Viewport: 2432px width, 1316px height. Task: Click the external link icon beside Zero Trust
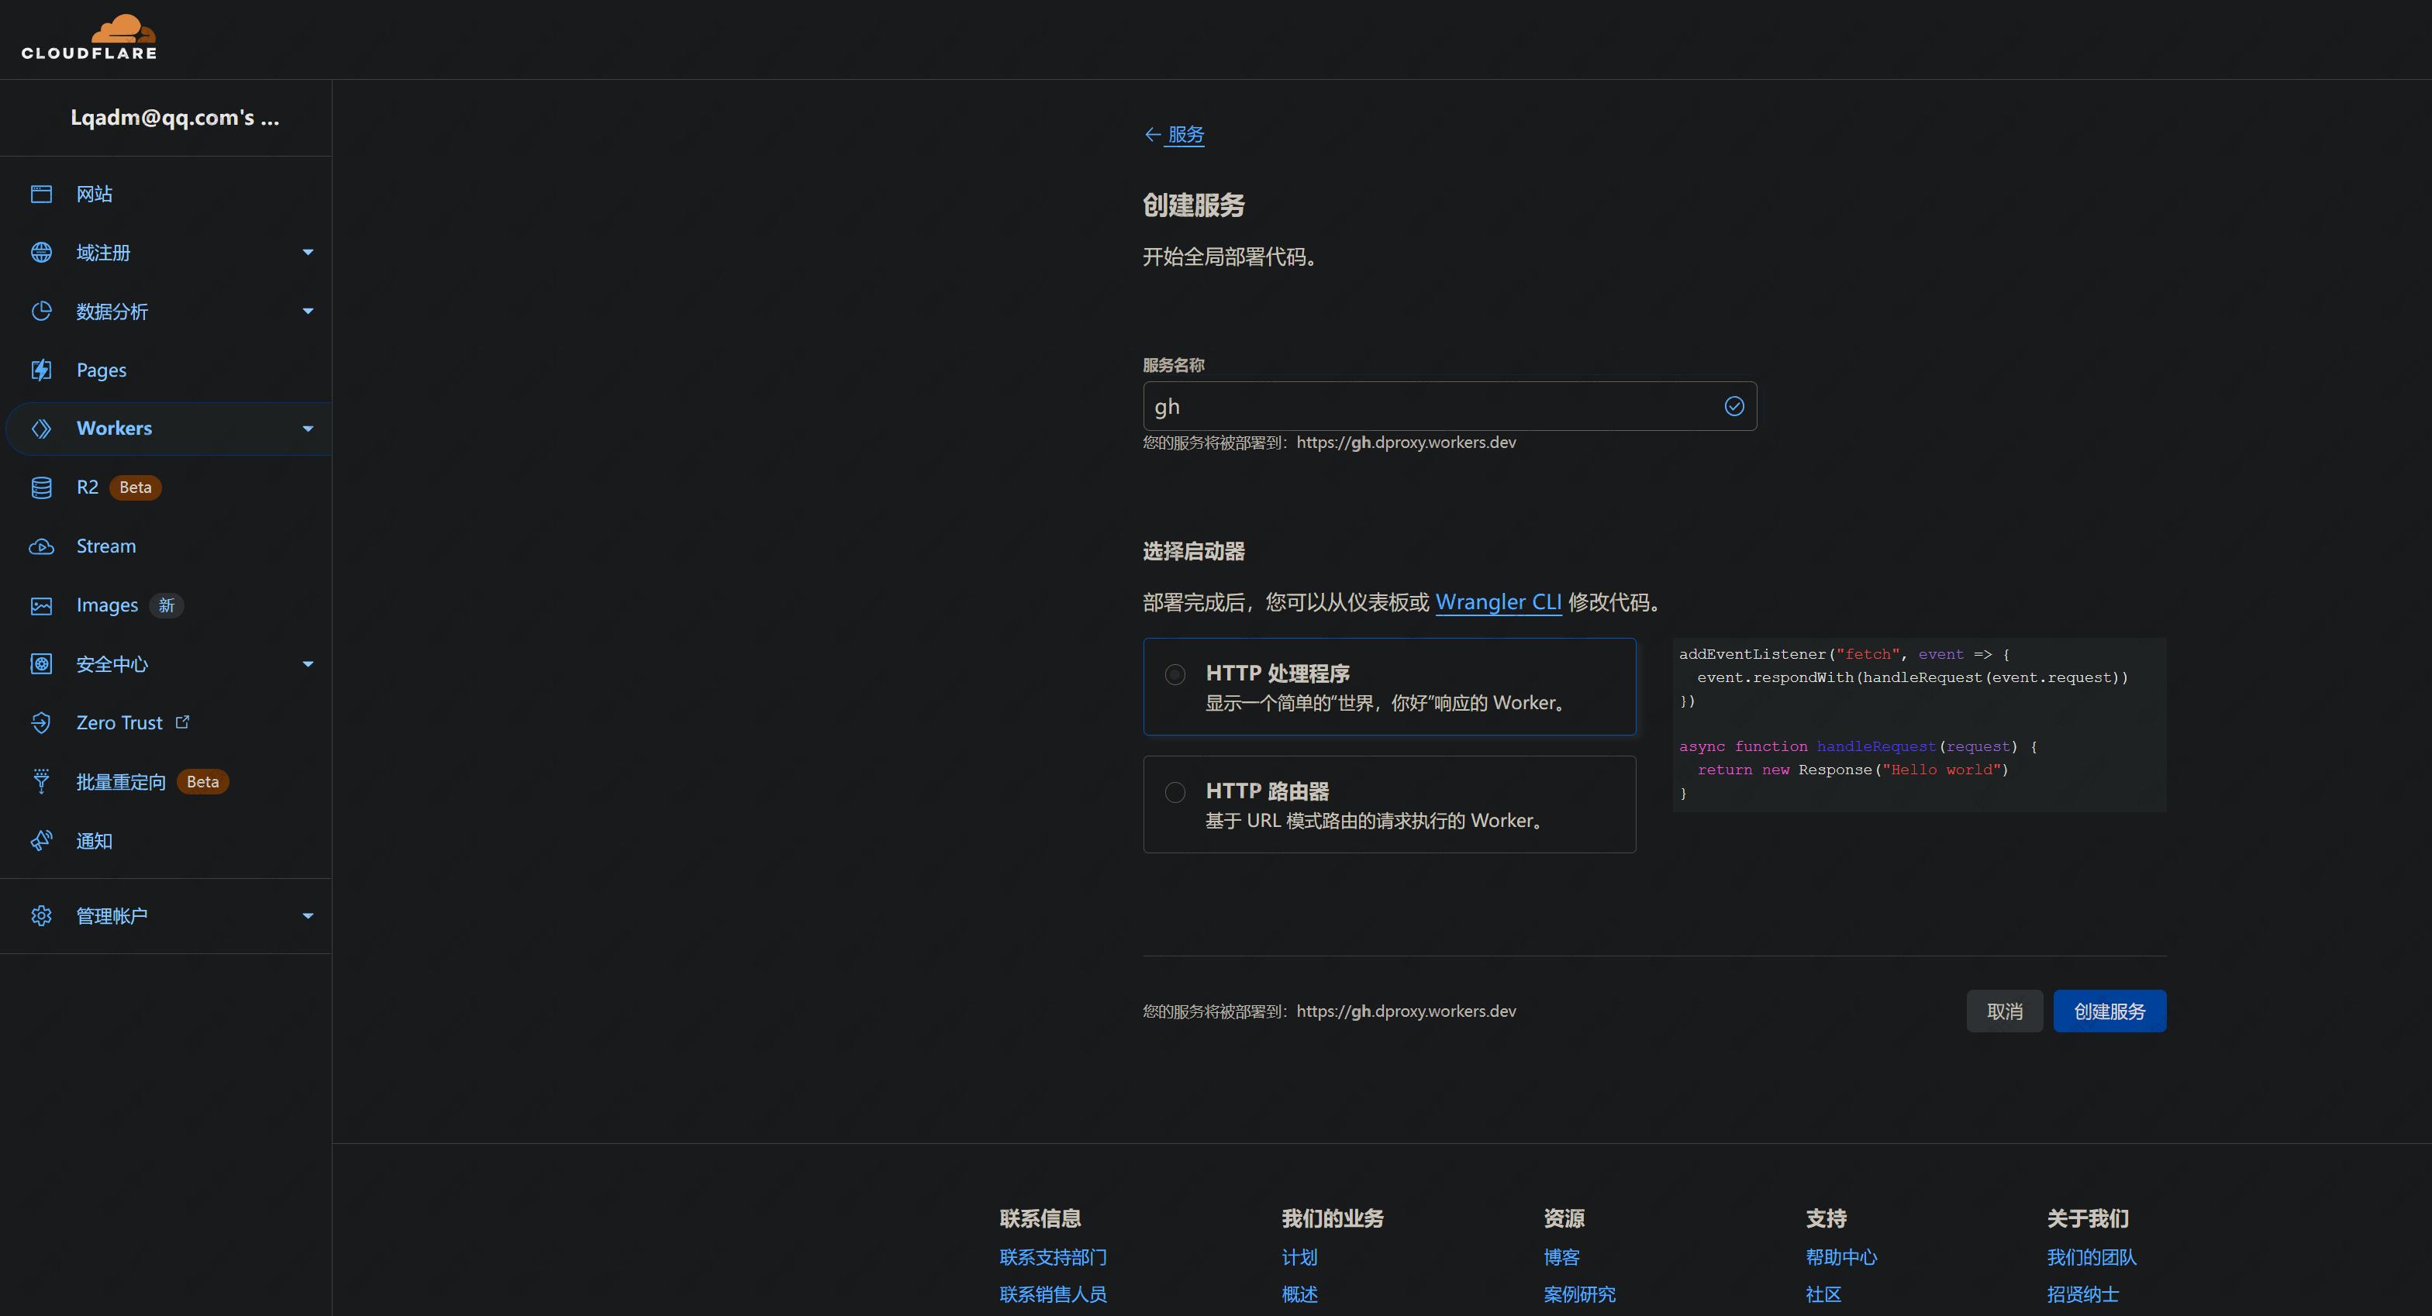tap(182, 722)
